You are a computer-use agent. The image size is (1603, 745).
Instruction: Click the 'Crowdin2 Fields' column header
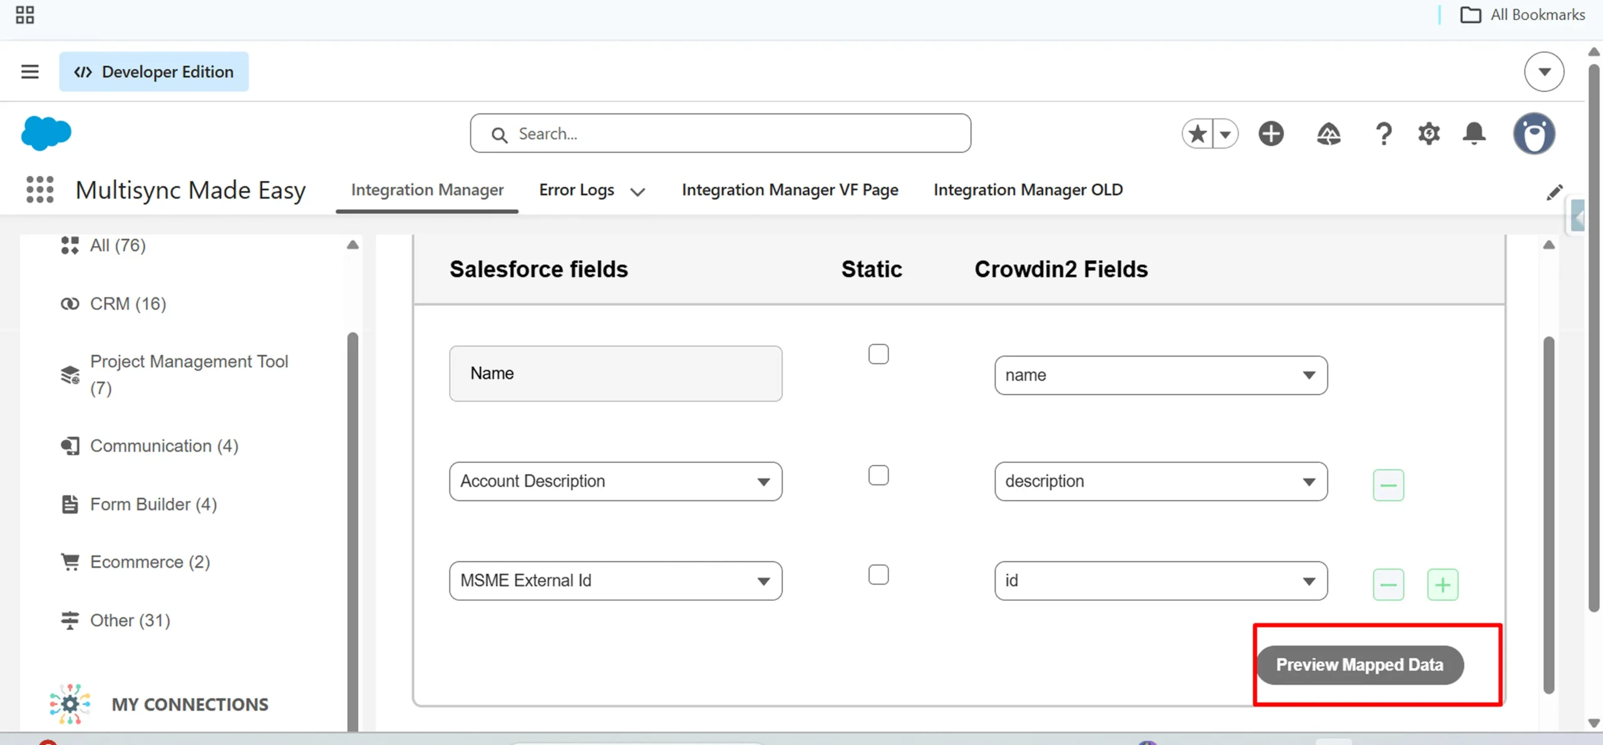tap(1061, 269)
